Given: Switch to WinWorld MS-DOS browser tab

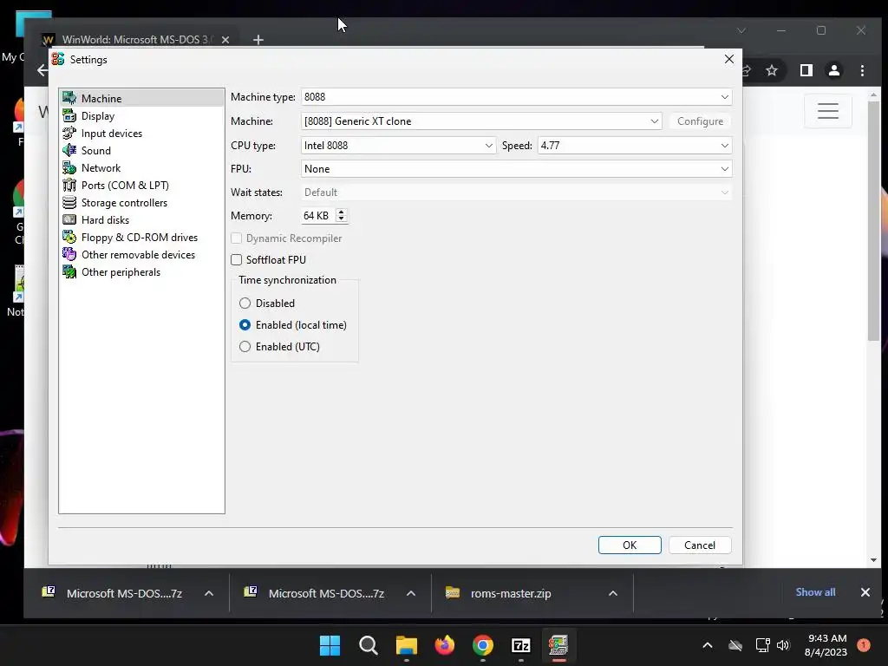Looking at the screenshot, I should coord(136,40).
